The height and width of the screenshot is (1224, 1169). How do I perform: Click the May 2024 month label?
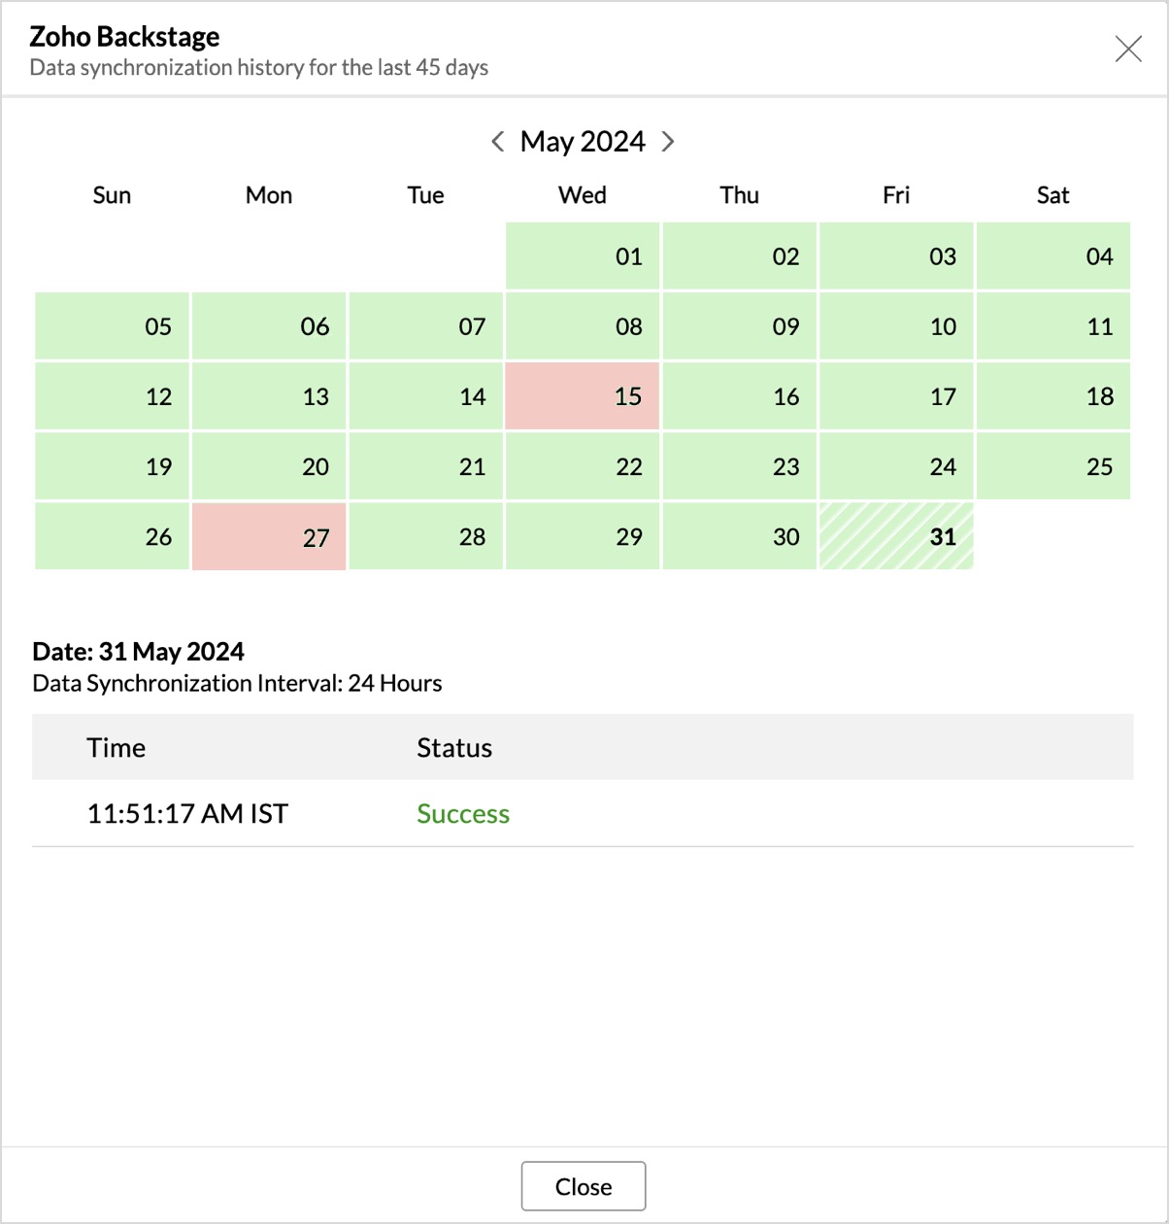(583, 142)
